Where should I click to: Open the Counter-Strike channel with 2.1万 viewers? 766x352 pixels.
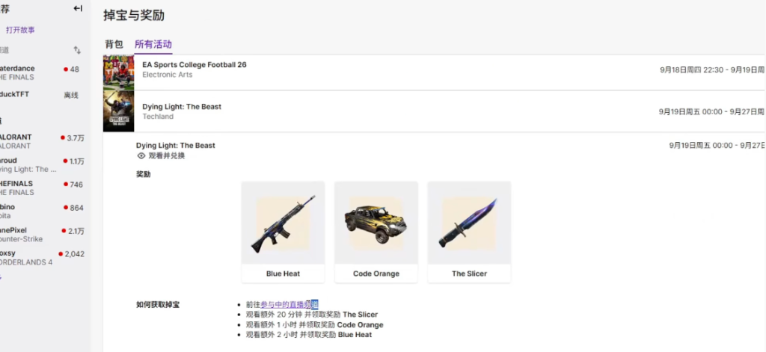pos(42,235)
